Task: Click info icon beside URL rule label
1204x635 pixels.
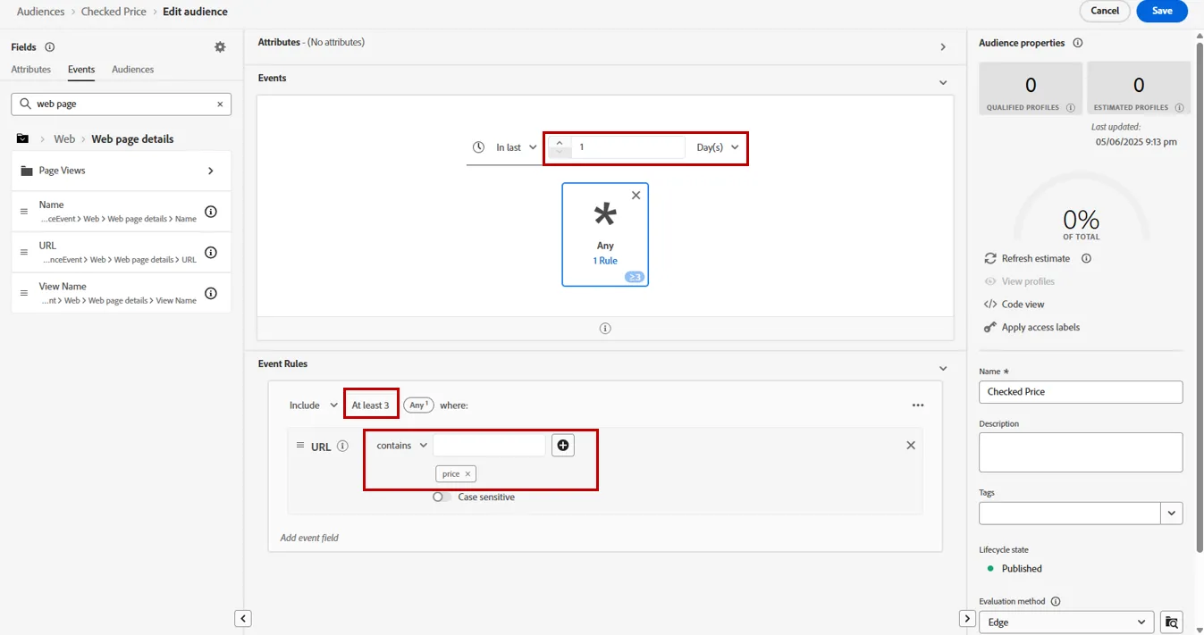Action: pos(342,447)
